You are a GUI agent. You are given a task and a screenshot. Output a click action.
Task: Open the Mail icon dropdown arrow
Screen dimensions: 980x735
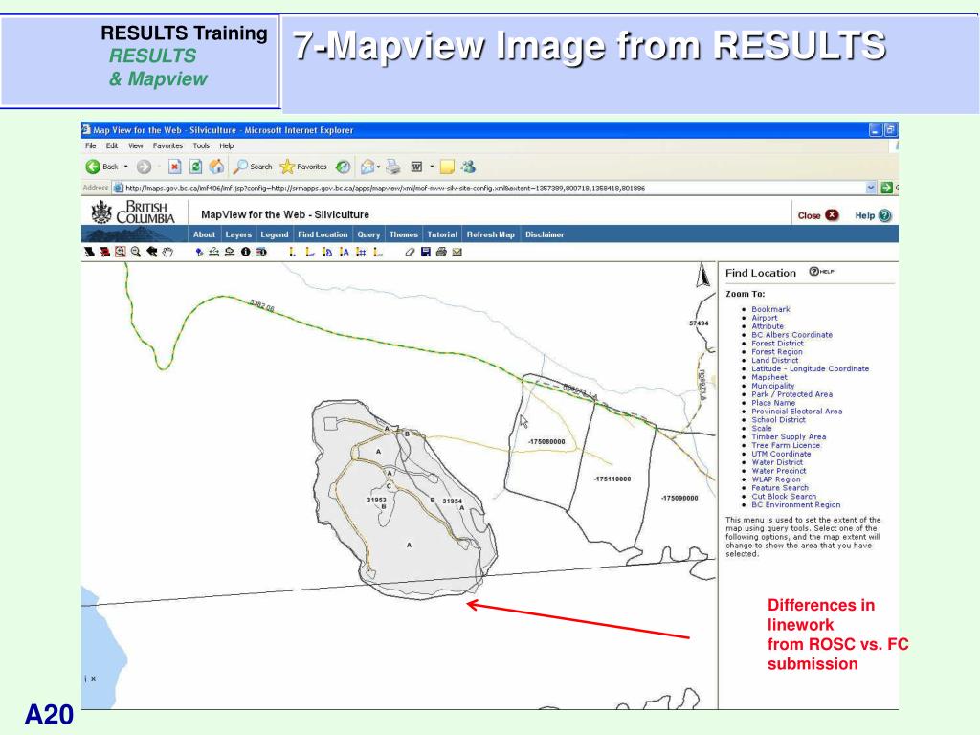[379, 167]
